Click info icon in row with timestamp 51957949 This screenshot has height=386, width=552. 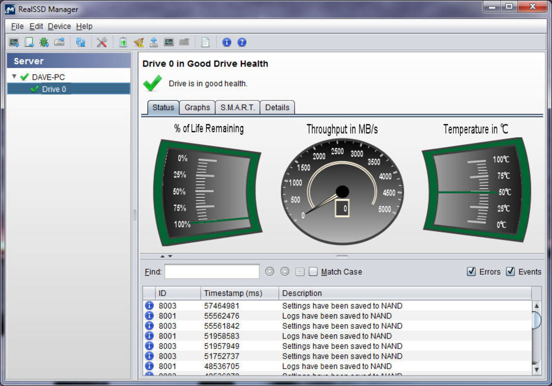[149, 346]
